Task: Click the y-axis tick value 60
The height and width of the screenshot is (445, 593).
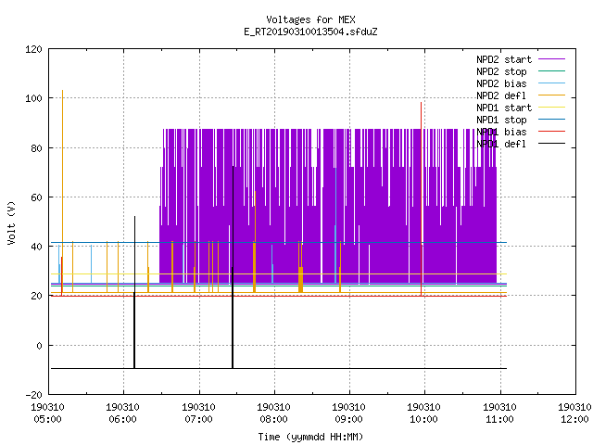Action: point(36,197)
